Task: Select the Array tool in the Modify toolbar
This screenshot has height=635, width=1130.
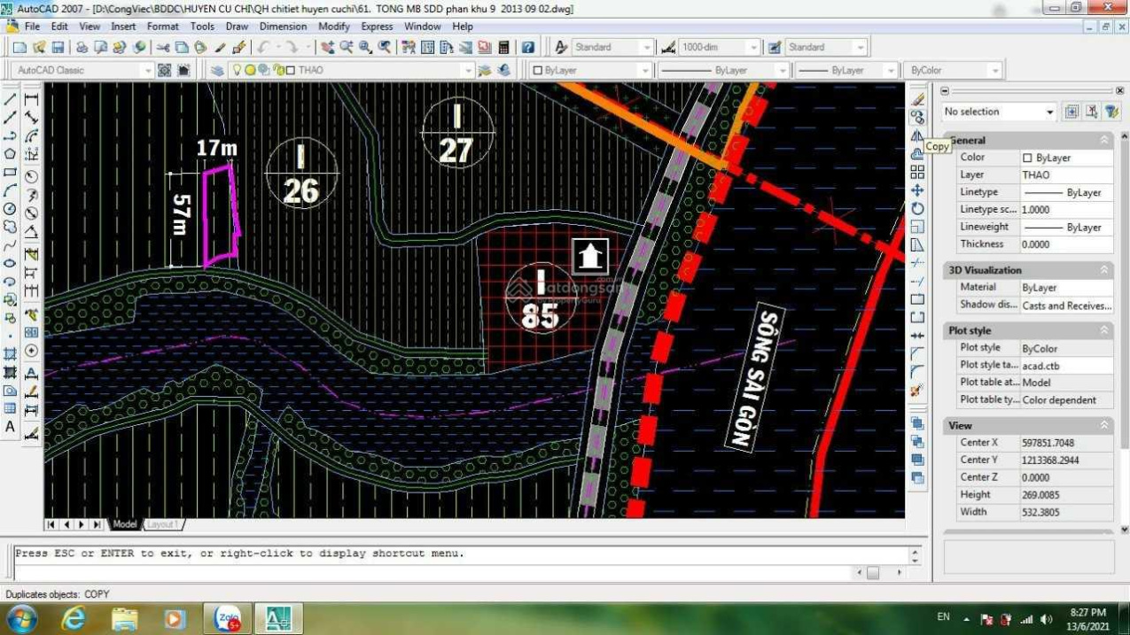Action: [x=917, y=172]
